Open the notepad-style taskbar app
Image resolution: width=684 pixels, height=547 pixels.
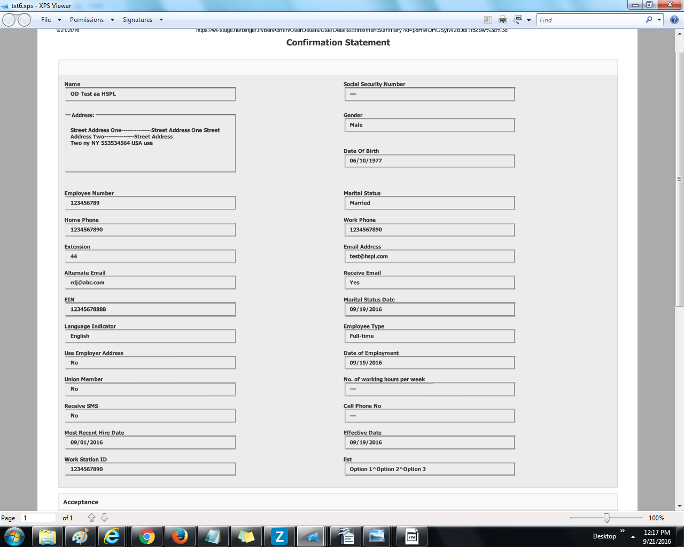coord(213,536)
